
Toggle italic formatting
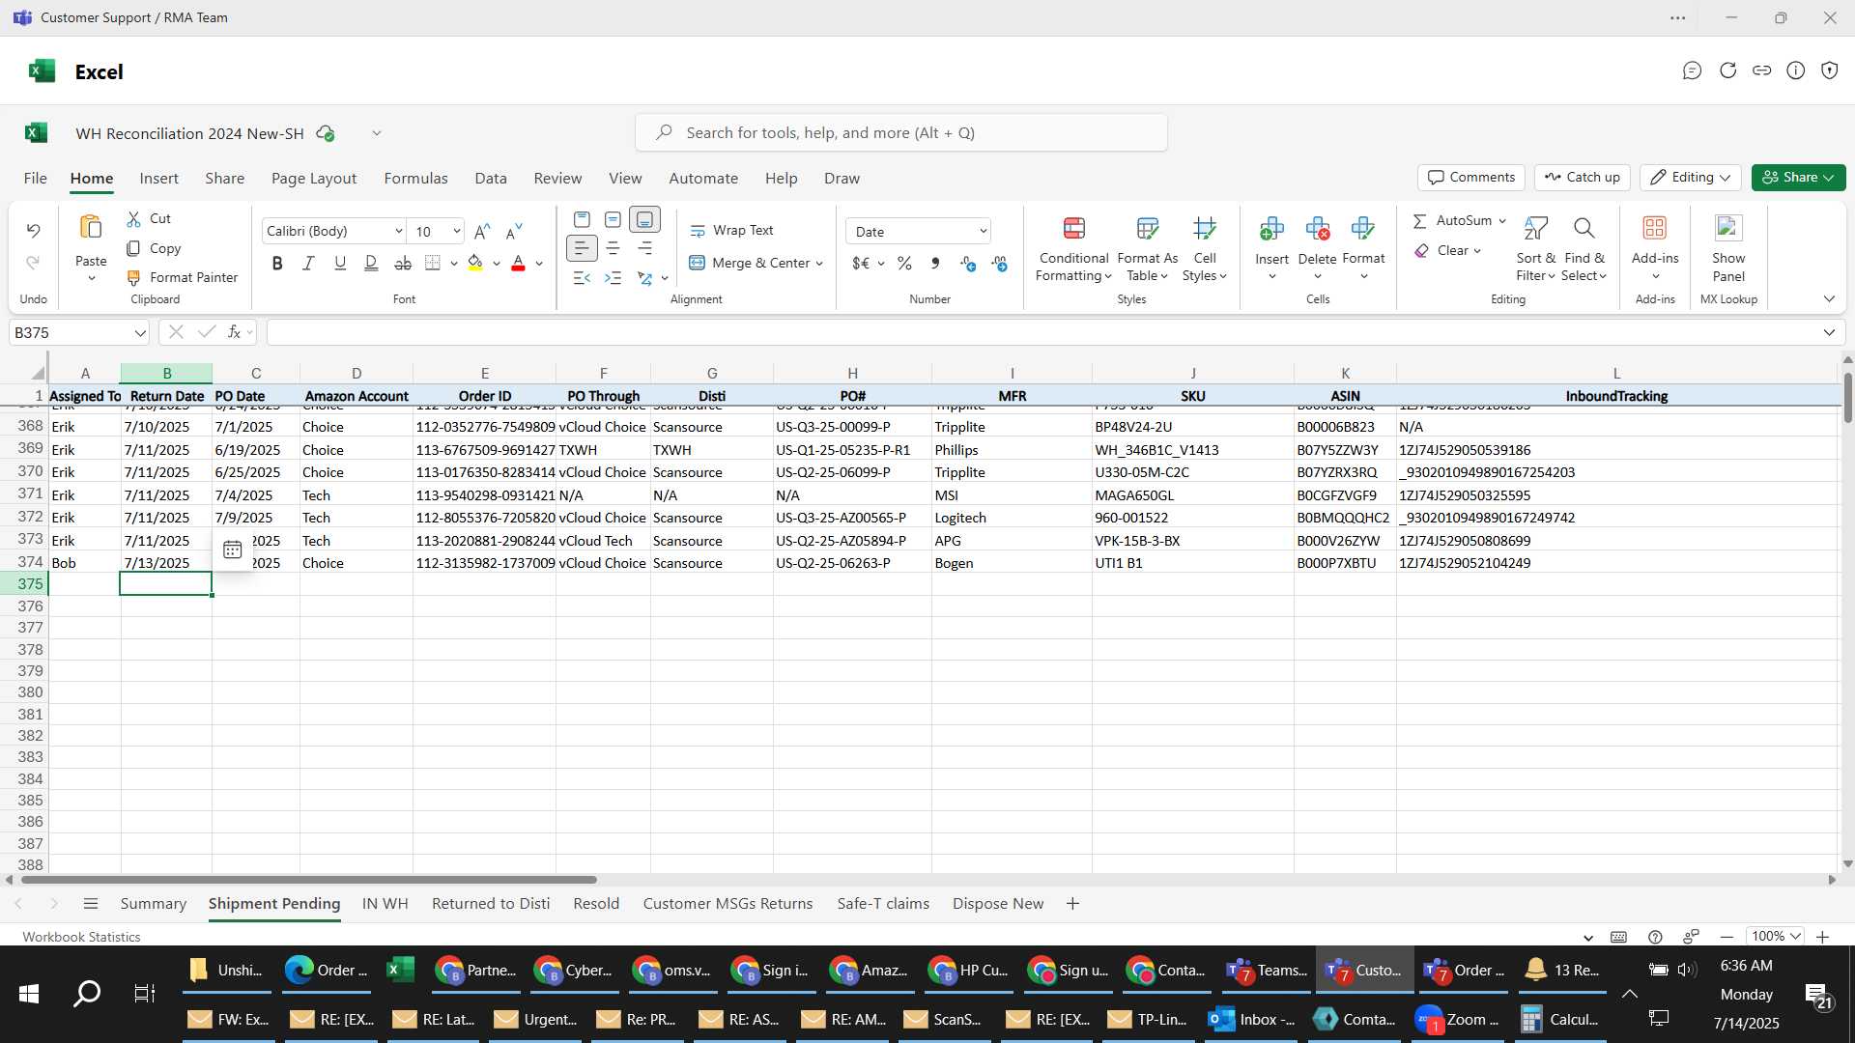pos(308,264)
